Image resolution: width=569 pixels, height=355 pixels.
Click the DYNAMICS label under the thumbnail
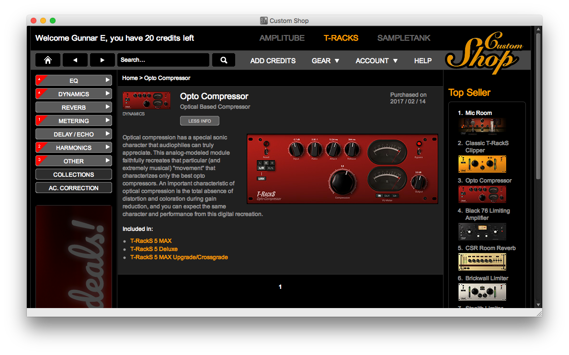(x=134, y=114)
